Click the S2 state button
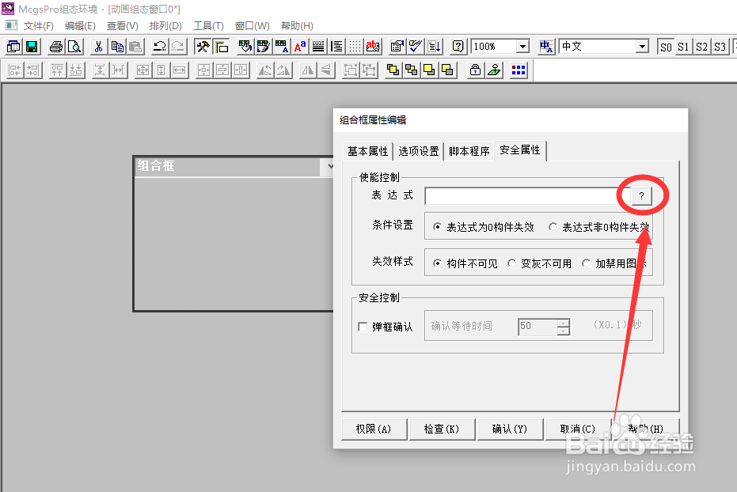This screenshot has width=737, height=492. click(701, 47)
